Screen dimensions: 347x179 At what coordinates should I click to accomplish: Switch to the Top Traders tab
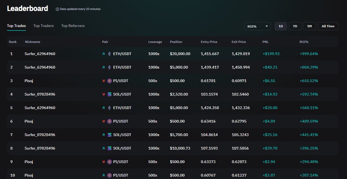pos(44,26)
